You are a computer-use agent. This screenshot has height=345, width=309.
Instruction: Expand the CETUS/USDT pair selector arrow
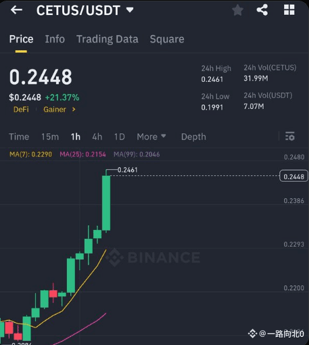130,10
